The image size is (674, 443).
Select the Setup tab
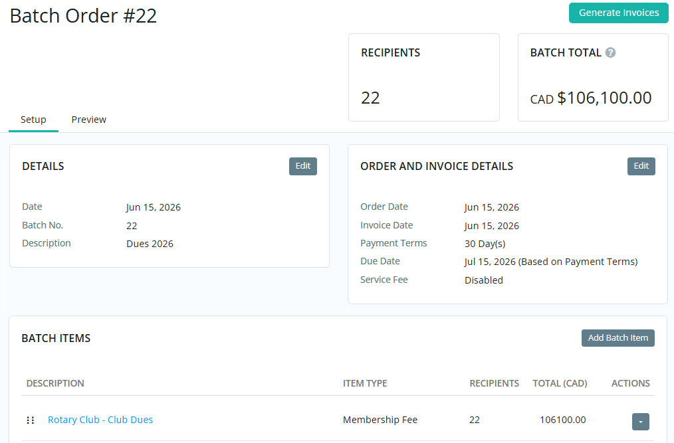pos(33,120)
